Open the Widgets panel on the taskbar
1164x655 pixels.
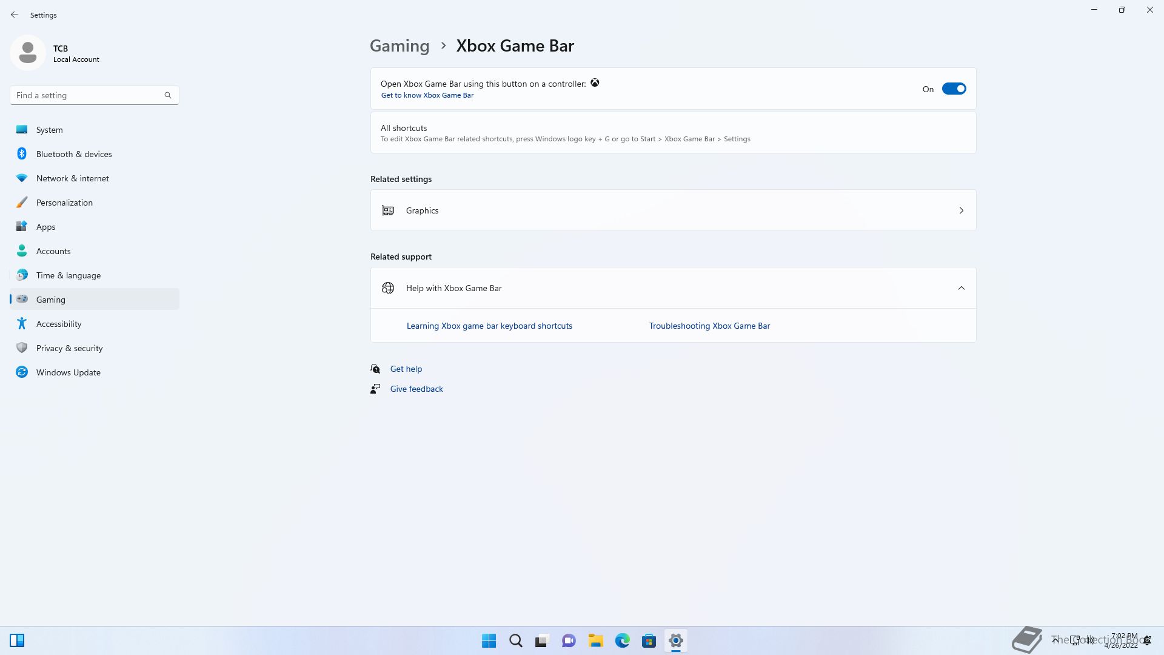(17, 640)
